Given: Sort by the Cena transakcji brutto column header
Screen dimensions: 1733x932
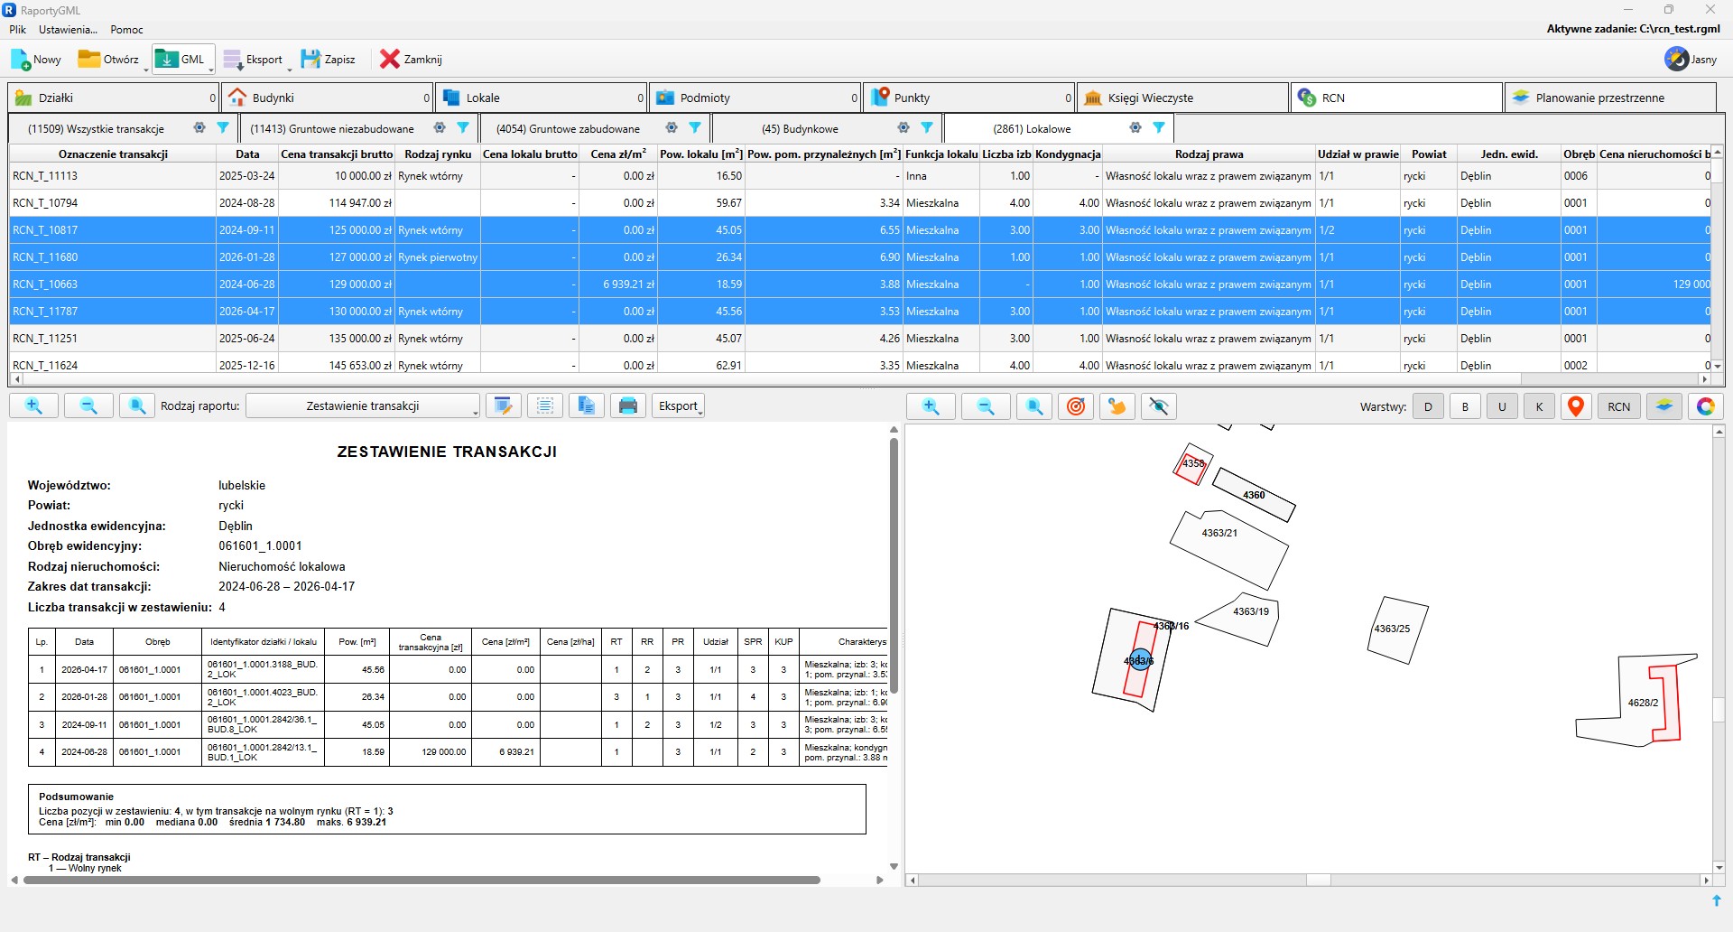Looking at the screenshot, I should coord(337,154).
